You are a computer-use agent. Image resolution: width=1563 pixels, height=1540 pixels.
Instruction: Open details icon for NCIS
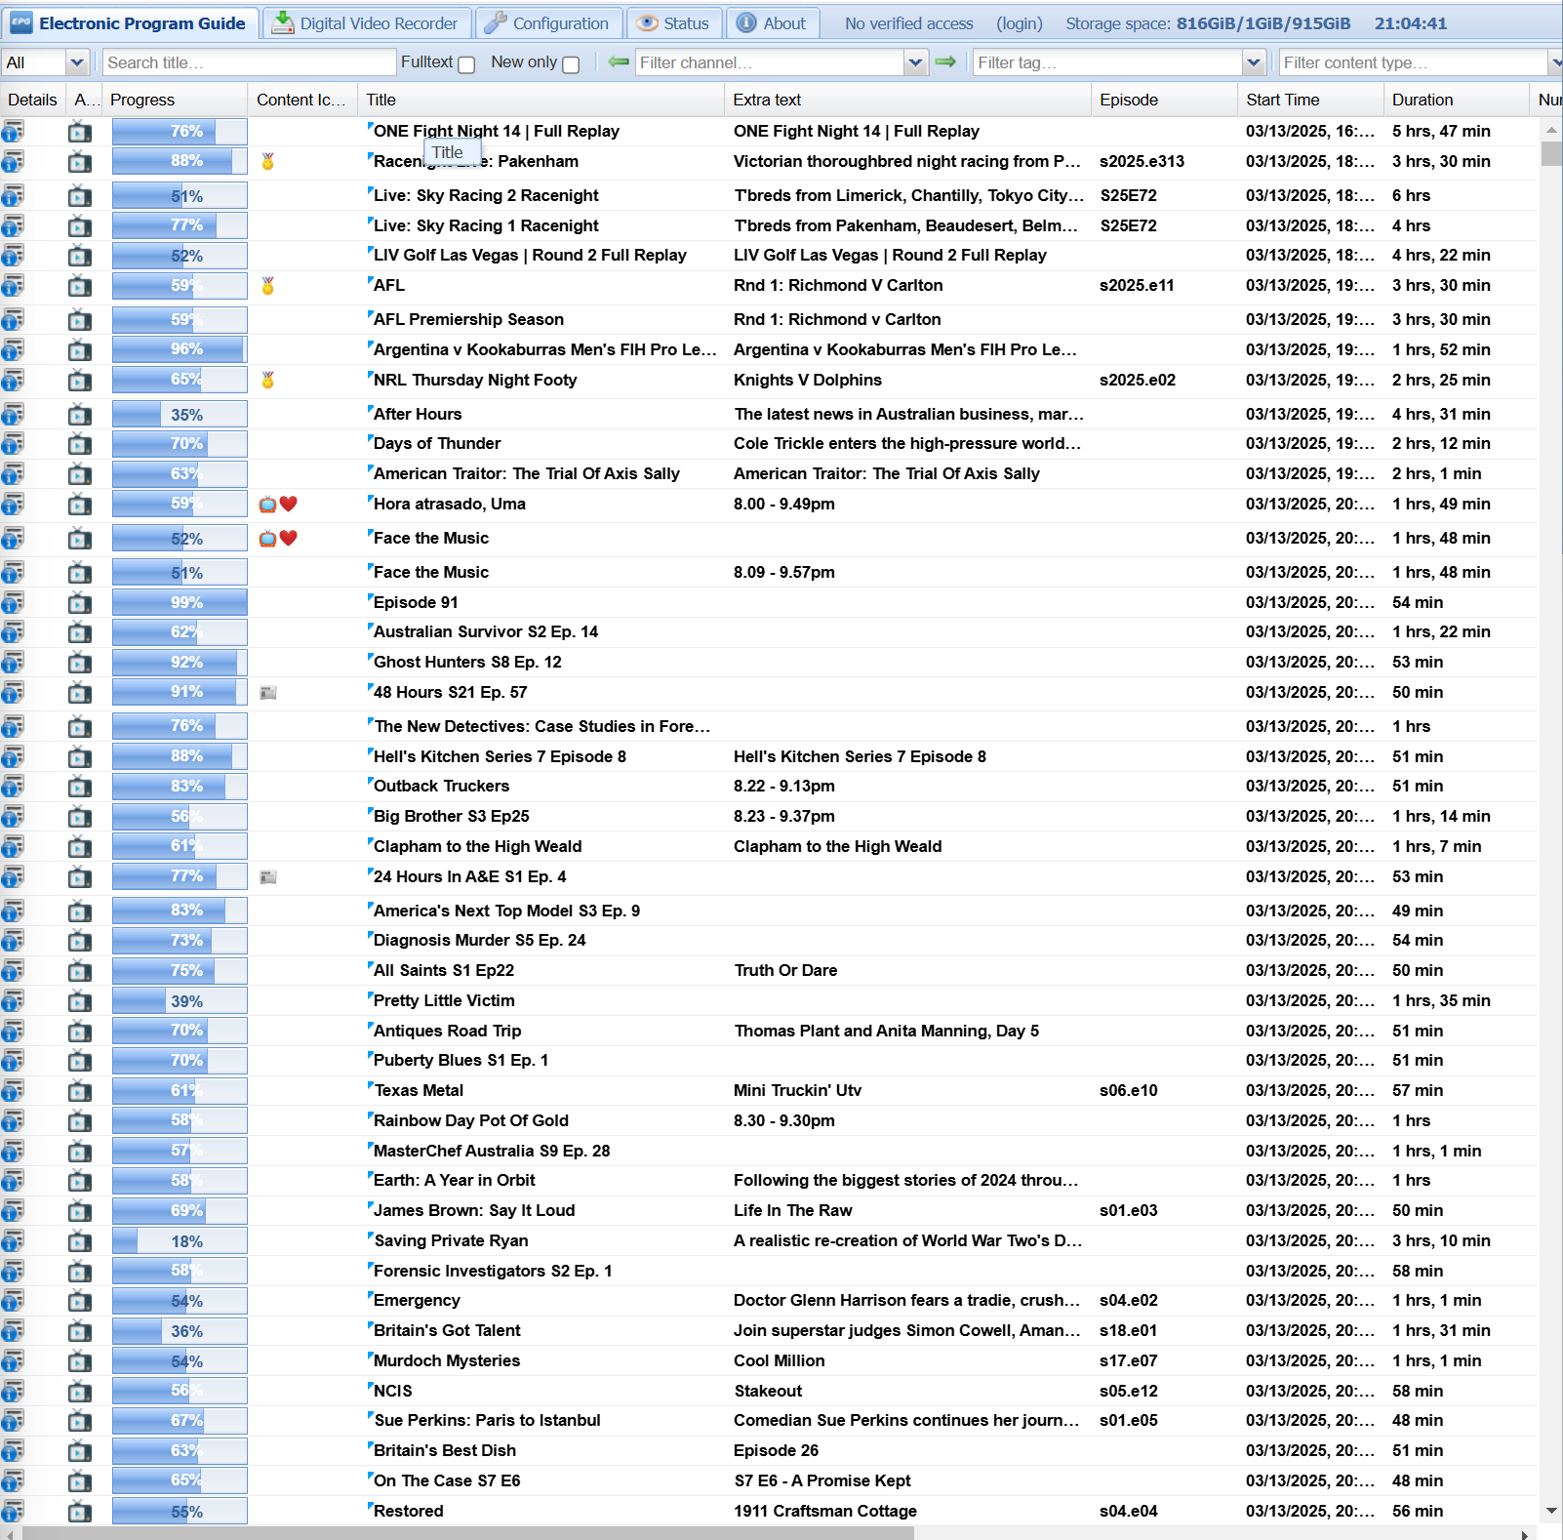pyautogui.click(x=12, y=1392)
